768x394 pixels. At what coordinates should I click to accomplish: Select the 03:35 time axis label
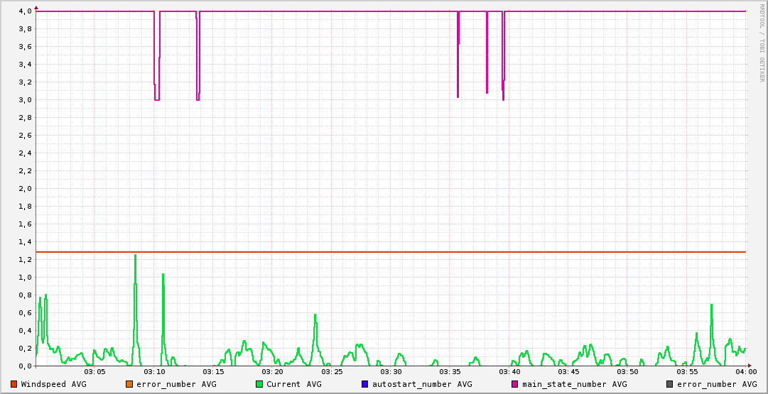coord(450,372)
